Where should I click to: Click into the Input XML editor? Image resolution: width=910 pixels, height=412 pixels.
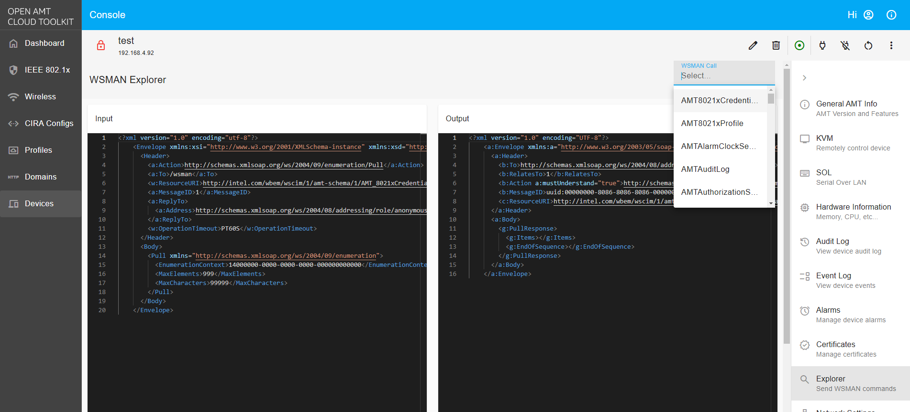[x=257, y=272]
